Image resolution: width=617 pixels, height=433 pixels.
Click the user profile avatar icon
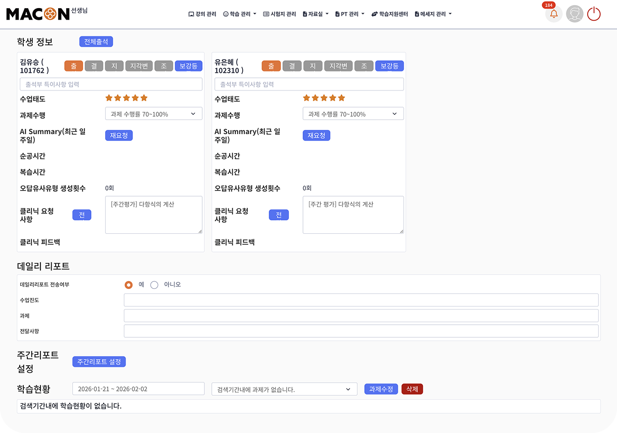(x=575, y=14)
